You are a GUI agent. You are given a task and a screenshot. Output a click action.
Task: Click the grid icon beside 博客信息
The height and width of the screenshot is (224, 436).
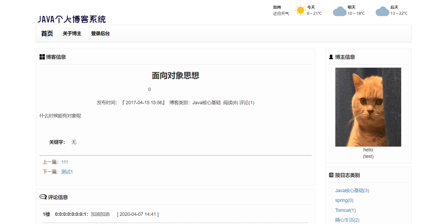pyautogui.click(x=42, y=57)
